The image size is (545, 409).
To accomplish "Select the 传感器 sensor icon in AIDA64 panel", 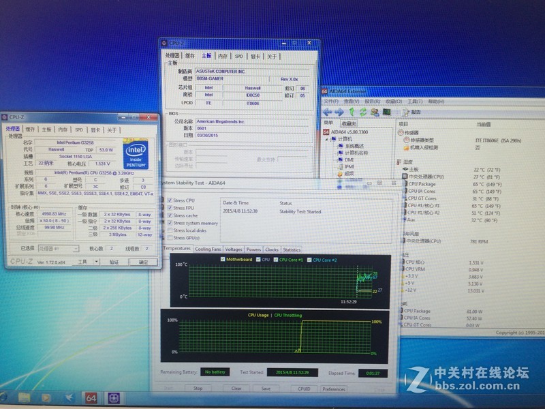I will [401, 131].
